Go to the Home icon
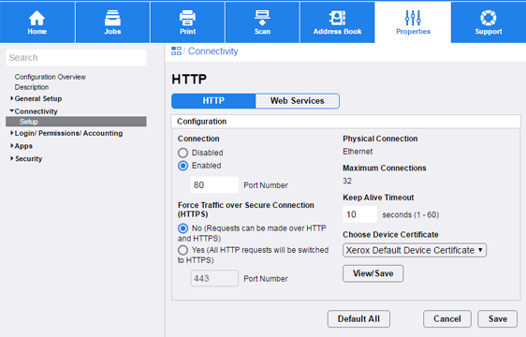Screen dimensions: 526x337 [37, 18]
